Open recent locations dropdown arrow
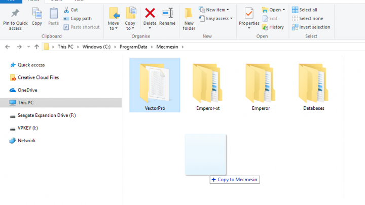The height and width of the screenshot is (205, 365). 28,47
